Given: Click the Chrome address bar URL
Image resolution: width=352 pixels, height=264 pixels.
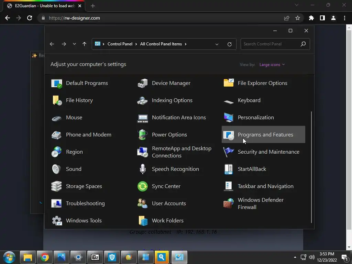Looking at the screenshot, I should 74,18.
